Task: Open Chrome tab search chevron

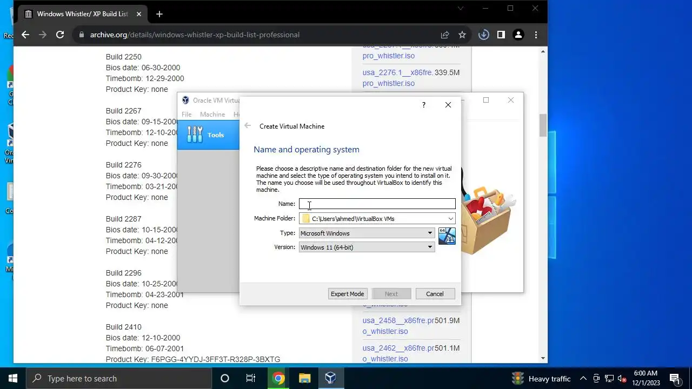Action: click(x=461, y=8)
